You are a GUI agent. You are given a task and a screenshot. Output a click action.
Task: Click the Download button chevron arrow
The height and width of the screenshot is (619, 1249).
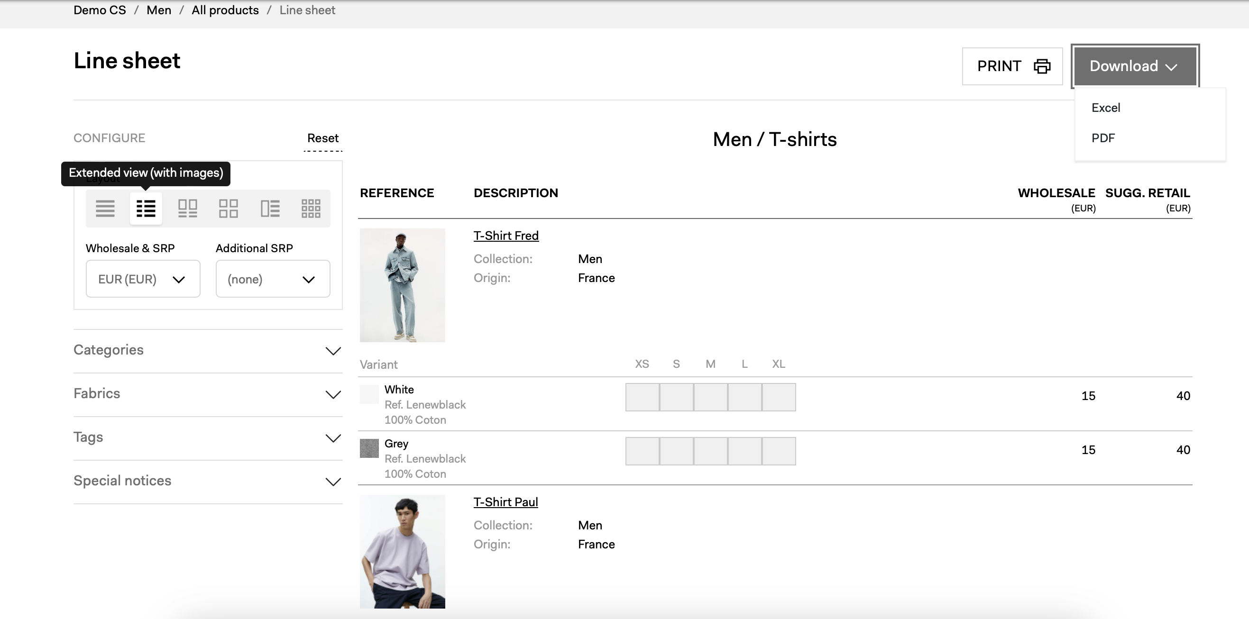1171,67
